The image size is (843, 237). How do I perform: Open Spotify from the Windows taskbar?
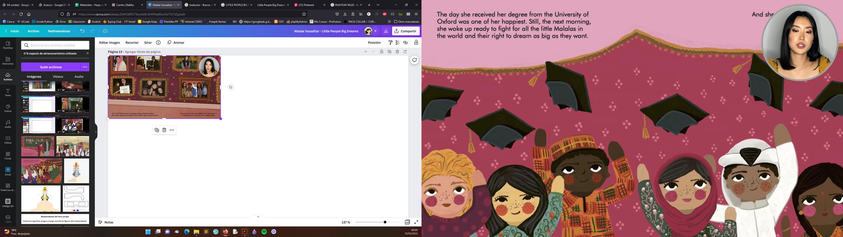tap(264, 232)
